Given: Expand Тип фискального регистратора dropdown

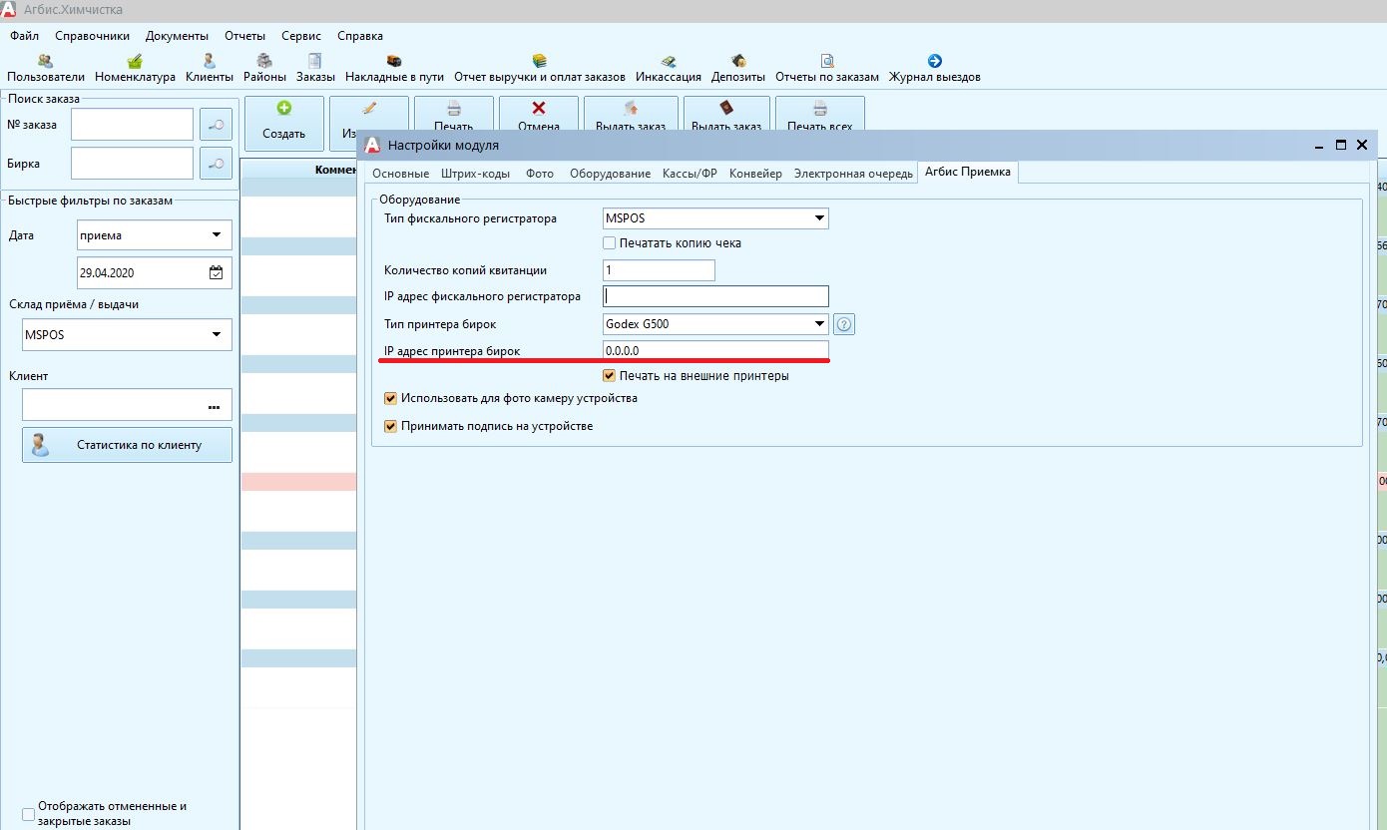Looking at the screenshot, I should point(819,218).
